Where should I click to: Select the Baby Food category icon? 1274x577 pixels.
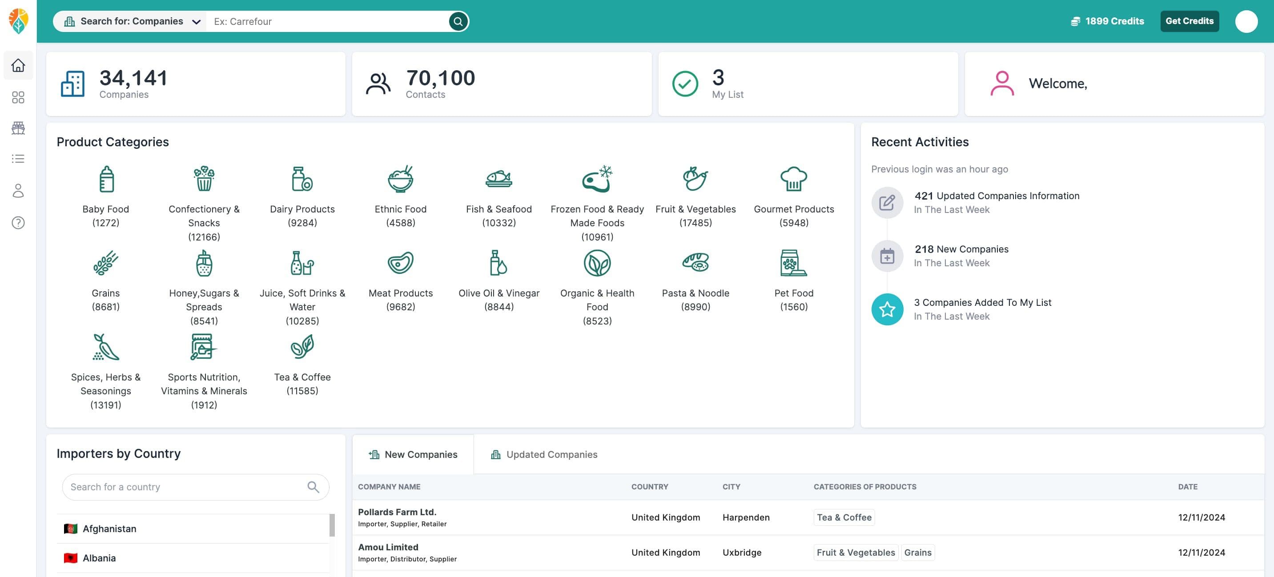(x=106, y=179)
